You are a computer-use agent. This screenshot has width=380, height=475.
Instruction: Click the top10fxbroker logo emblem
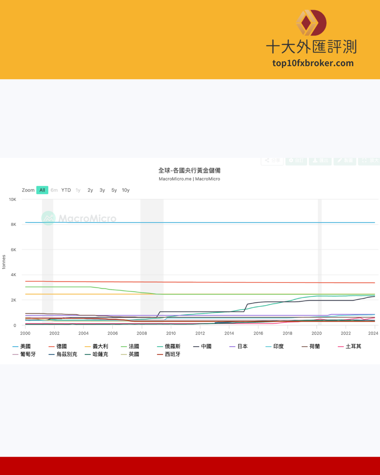coord(311,23)
